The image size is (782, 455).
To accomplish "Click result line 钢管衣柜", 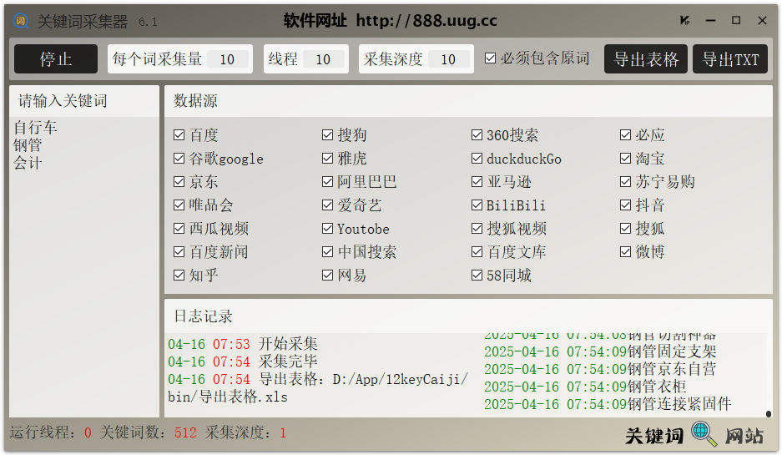I will 585,387.
